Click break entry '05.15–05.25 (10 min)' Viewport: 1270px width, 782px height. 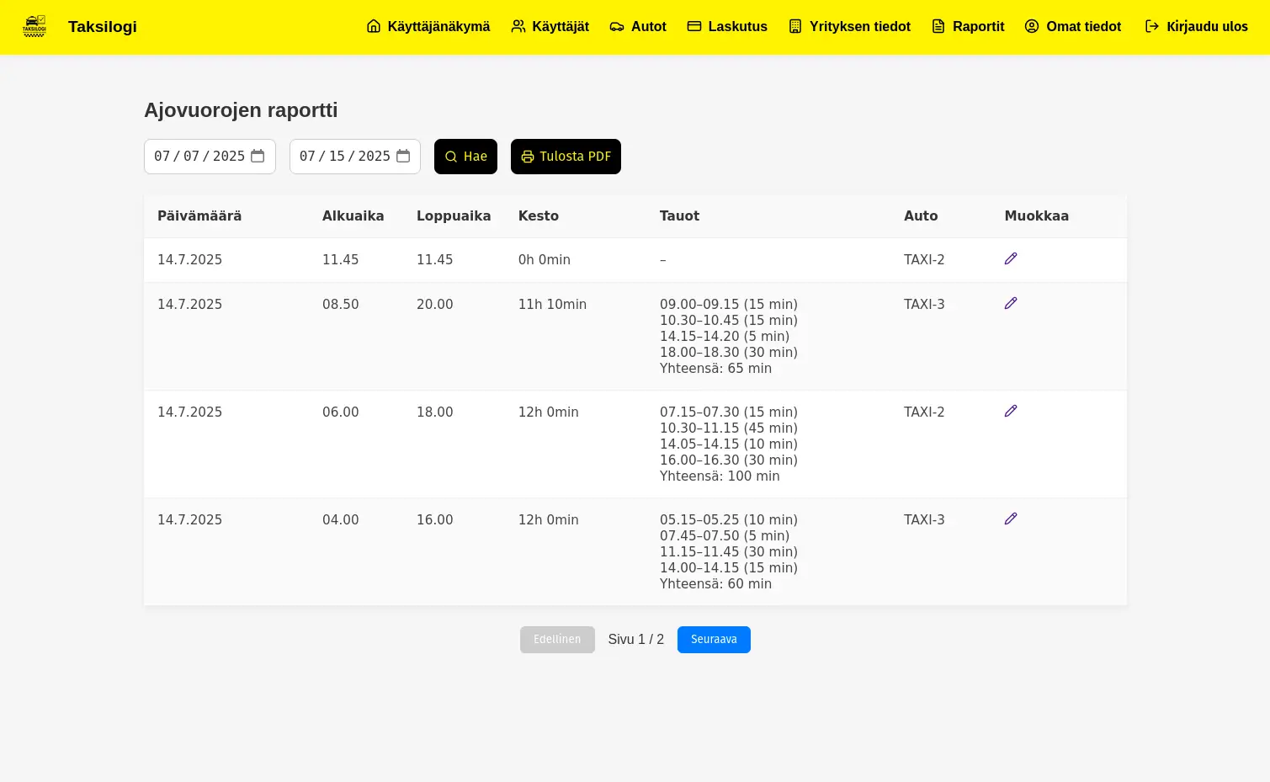coord(729,519)
